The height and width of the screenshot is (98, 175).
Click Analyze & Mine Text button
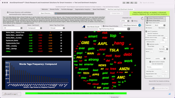159,88
